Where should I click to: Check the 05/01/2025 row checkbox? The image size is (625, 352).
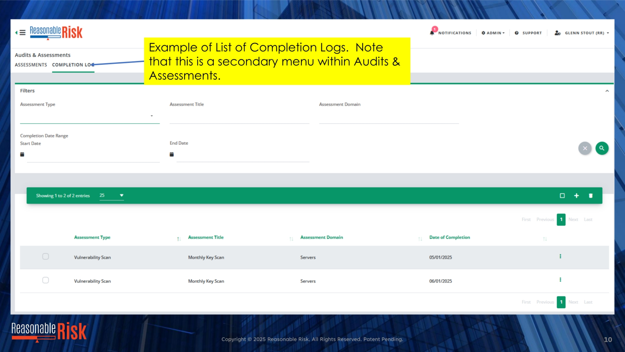[x=46, y=256]
